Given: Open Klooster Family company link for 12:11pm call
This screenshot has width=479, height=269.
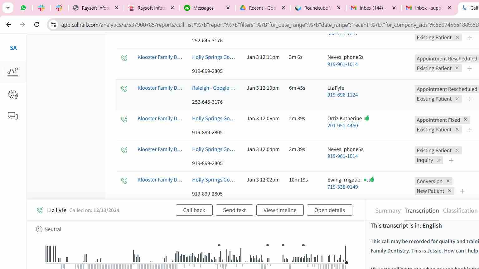Looking at the screenshot, I should (x=160, y=57).
